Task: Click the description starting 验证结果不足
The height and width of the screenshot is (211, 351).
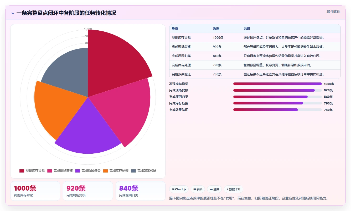Action: pos(284,74)
